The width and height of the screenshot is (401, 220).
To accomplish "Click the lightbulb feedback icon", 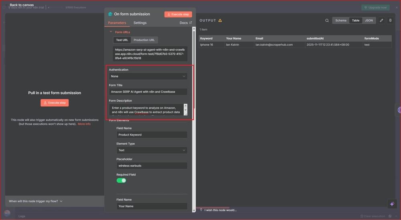I will coord(200,210).
